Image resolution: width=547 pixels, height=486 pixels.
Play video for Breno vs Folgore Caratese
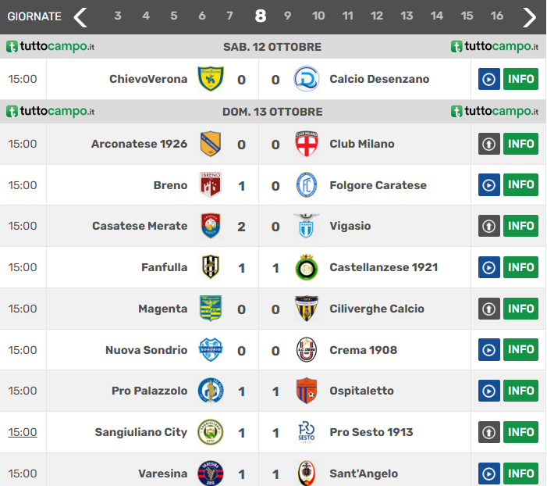(x=488, y=185)
